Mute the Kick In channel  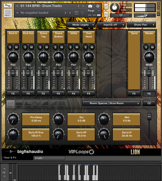(x=16, y=47)
